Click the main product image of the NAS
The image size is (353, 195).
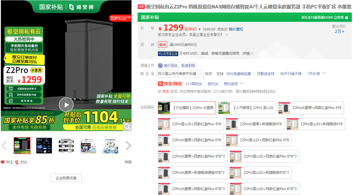point(66,66)
